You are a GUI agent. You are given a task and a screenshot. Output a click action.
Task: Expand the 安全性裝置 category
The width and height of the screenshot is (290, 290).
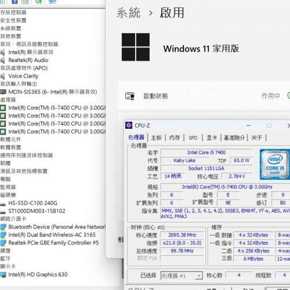[13, 20]
